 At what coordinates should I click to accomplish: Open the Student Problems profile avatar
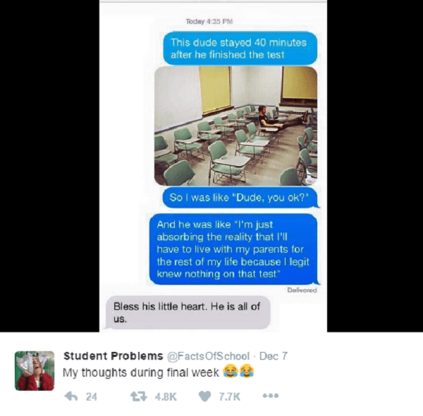point(35,371)
